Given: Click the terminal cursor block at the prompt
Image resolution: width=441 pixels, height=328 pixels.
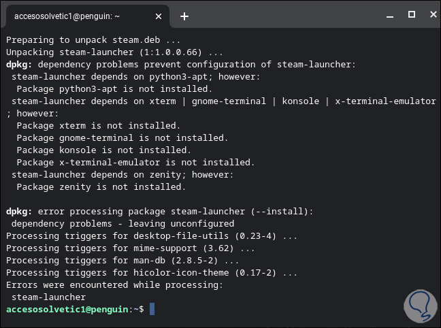Looking at the screenshot, I should click(152, 309).
